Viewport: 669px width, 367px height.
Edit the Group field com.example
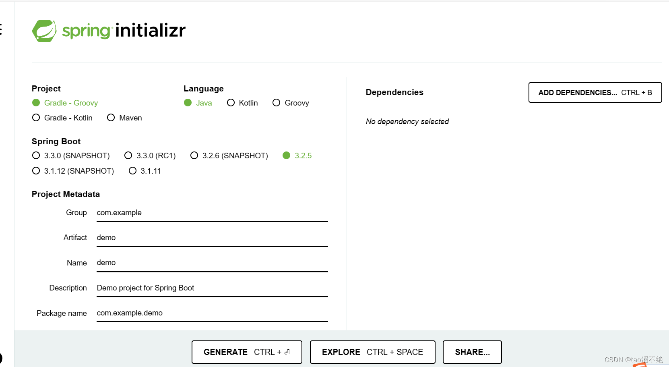[x=212, y=213]
